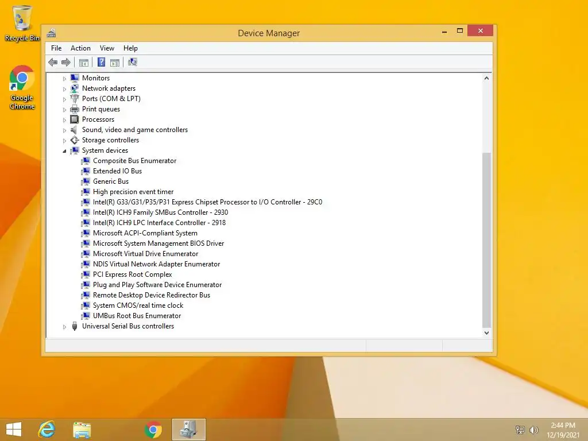The image size is (588, 441).
Task: Click the scrollbar down arrow
Action: tap(486, 332)
